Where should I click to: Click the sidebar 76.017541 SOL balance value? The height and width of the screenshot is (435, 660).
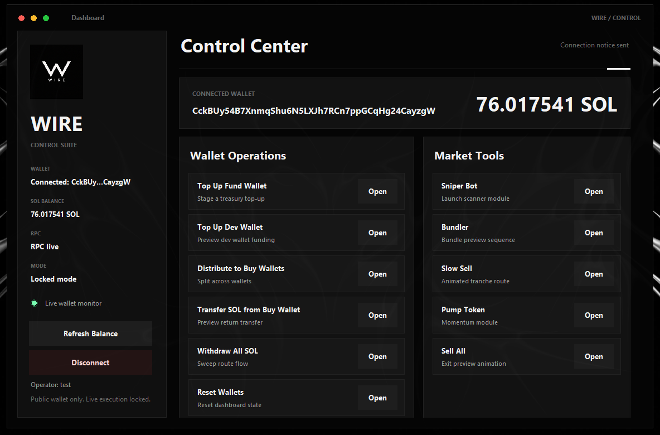(55, 214)
